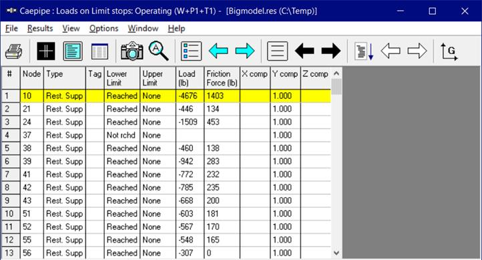Click the printer icon in toolbar
Image resolution: width=482 pixels, height=260 pixels.
coord(14,51)
